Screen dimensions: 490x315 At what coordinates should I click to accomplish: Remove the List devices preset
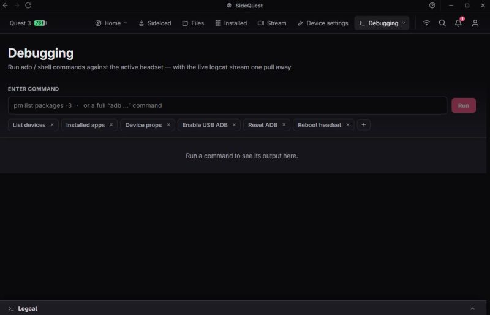pyautogui.click(x=52, y=125)
